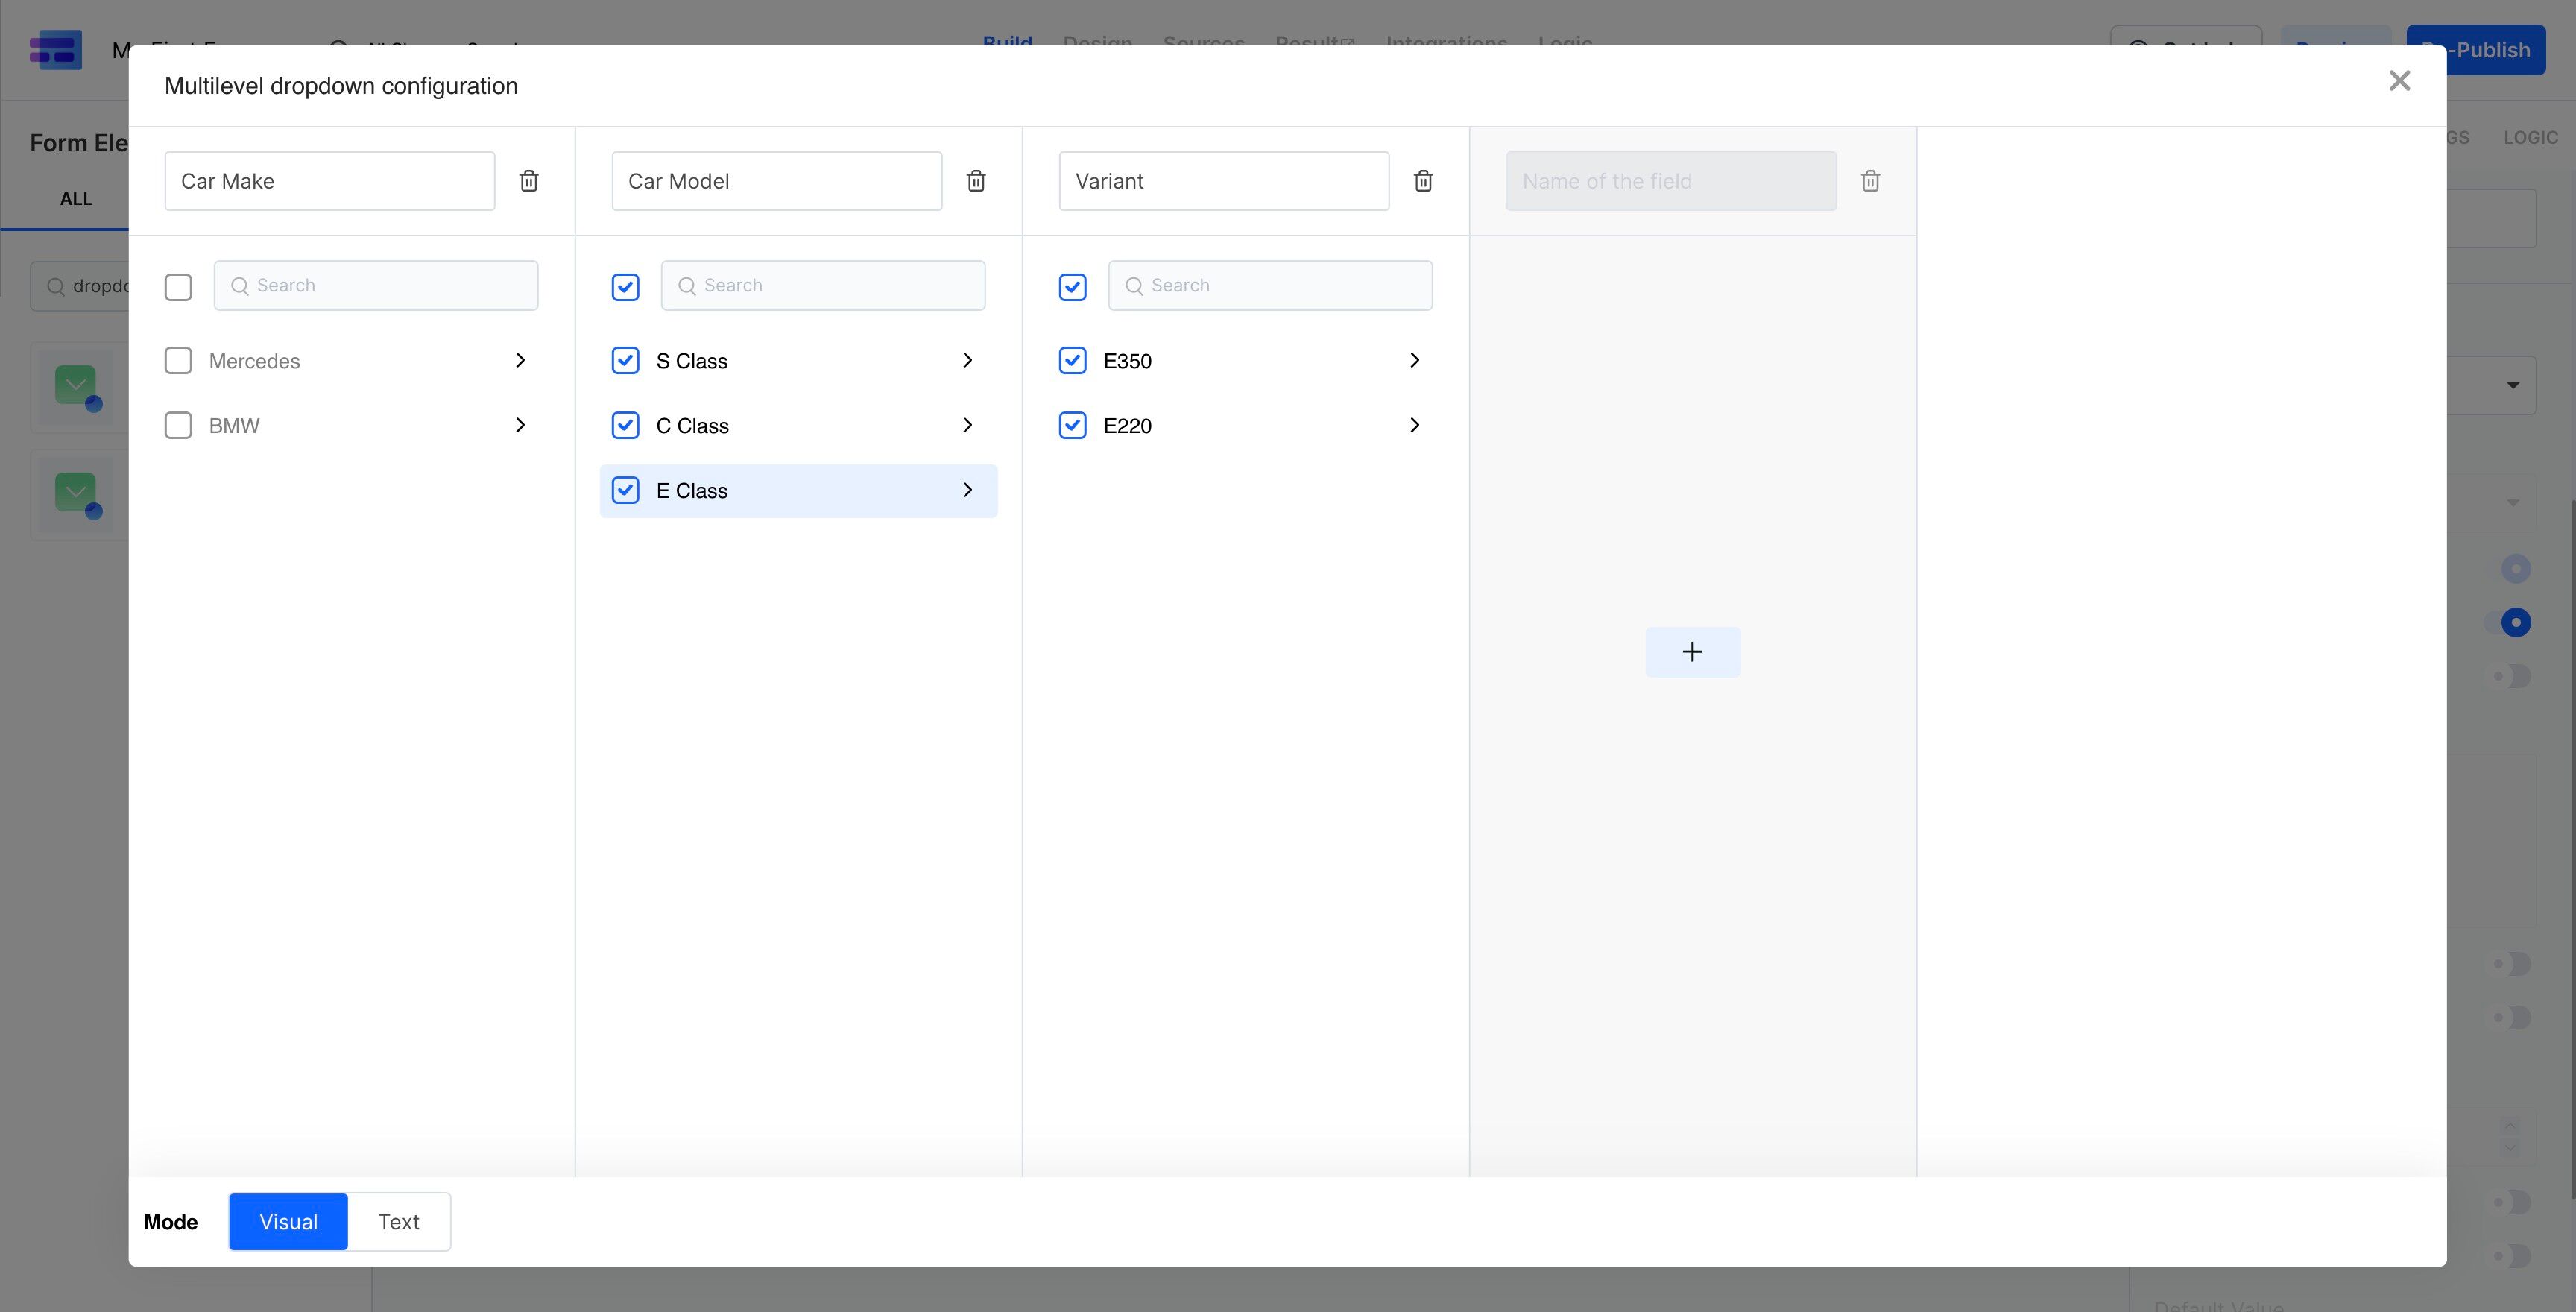Delete the unnamed fourth dropdown level

1870,181
